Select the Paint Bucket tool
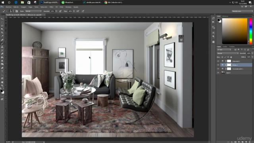This screenshot has width=254, height=143. pyautogui.click(x=2, y=57)
